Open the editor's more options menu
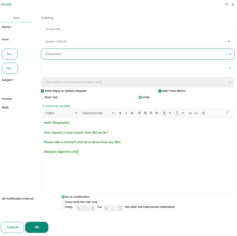The width and height of the screenshot is (237, 236). tap(227, 113)
